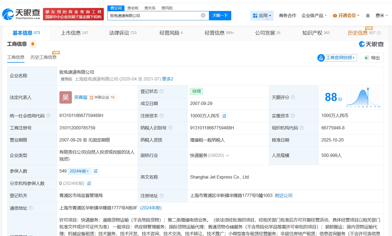Click the 88分 score value

pyautogui.click(x=334, y=97)
